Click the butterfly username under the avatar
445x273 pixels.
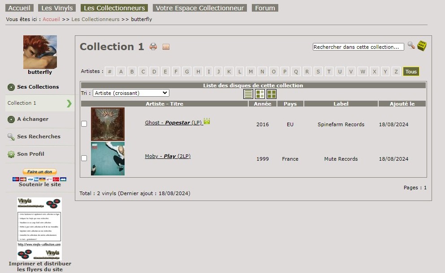click(40, 72)
